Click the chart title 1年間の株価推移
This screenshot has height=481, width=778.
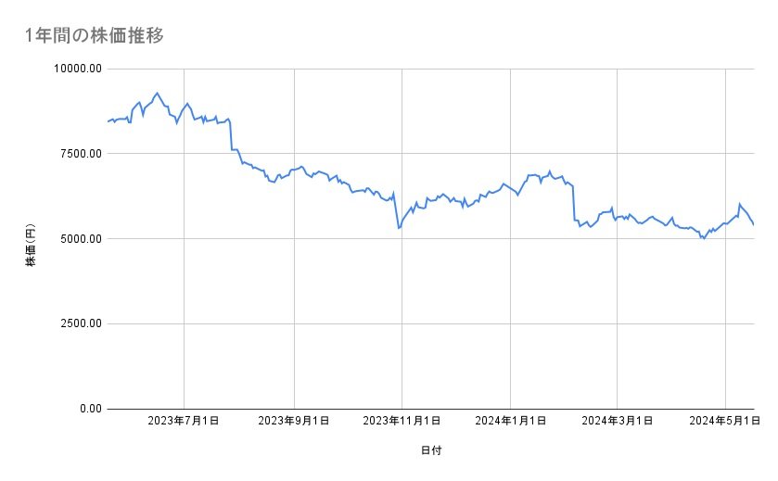point(96,36)
